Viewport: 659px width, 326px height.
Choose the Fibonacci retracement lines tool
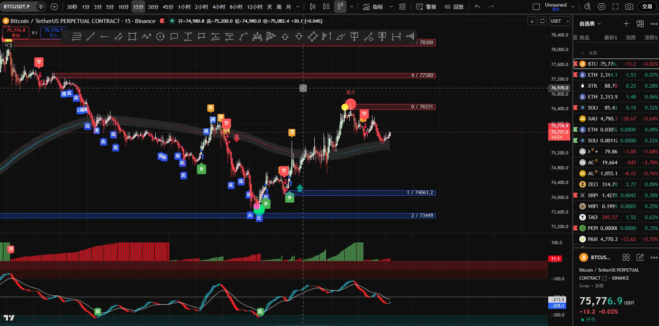click(77, 37)
